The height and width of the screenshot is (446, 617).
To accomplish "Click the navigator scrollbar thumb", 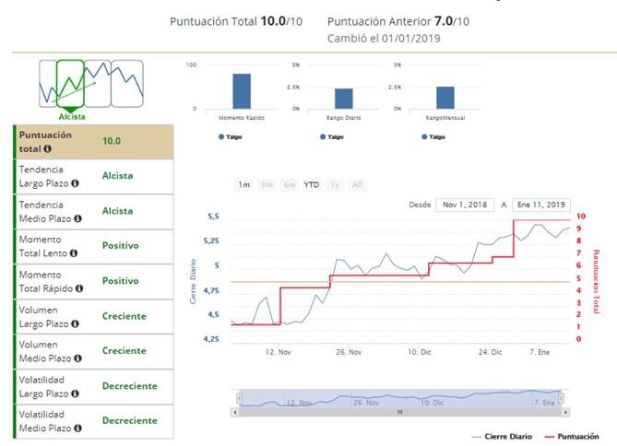I will (x=400, y=412).
